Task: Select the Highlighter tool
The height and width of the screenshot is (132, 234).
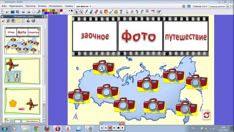Action: (x=91, y=12)
